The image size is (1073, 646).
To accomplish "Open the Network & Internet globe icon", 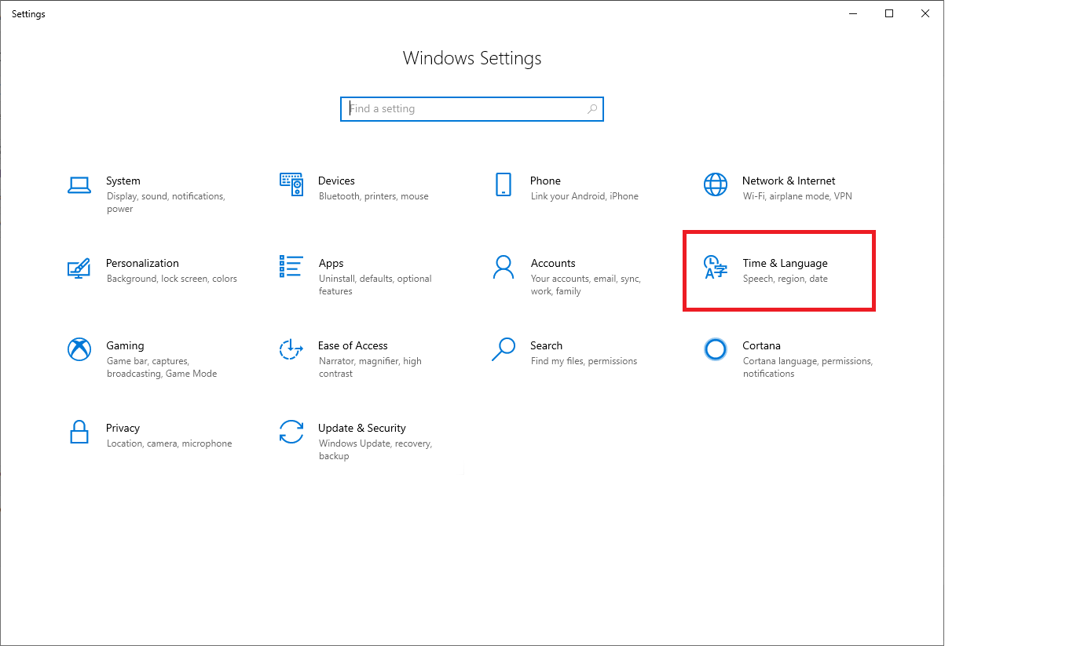I will pos(716,184).
